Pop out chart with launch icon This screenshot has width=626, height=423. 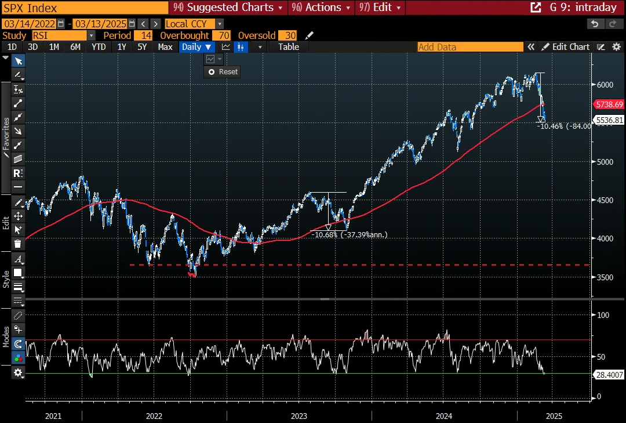[x=536, y=7]
